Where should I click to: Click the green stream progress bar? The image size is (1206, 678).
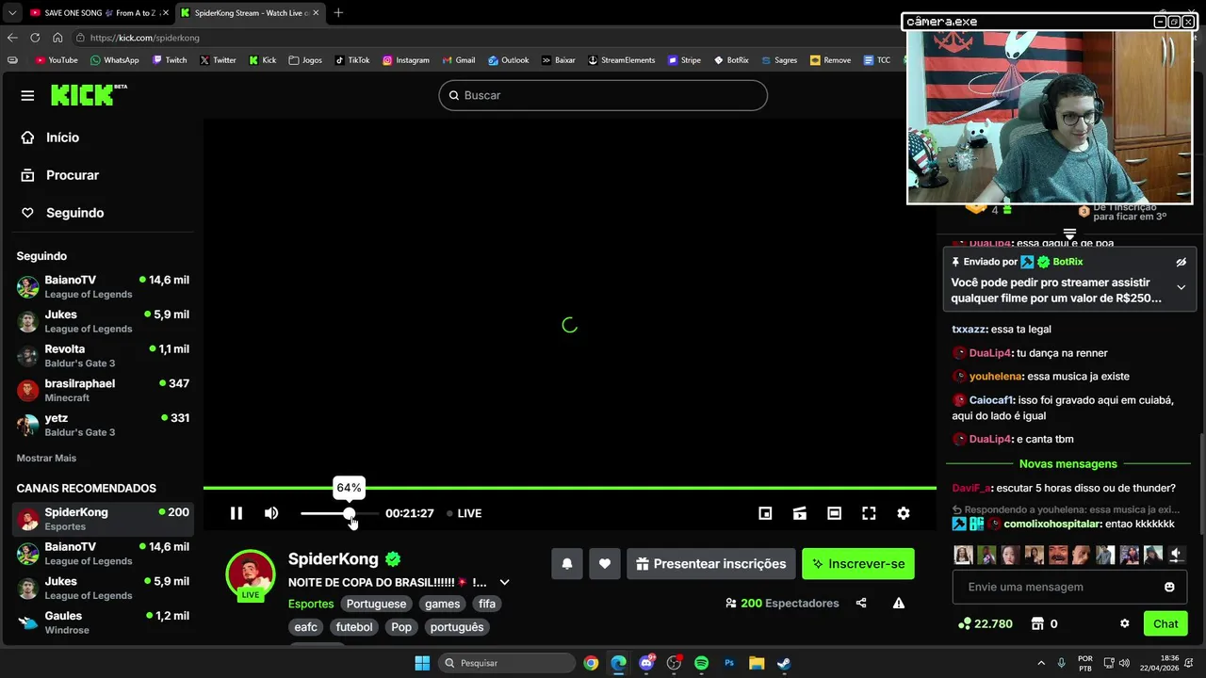coord(570,488)
